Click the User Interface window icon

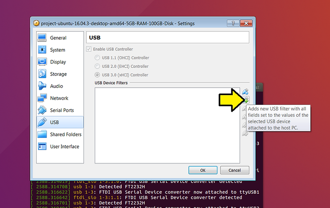[x=42, y=146]
